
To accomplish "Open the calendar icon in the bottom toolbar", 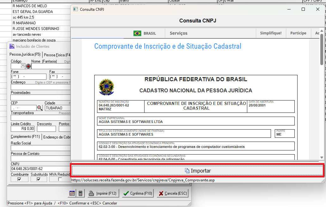I will (x=72, y=193).
